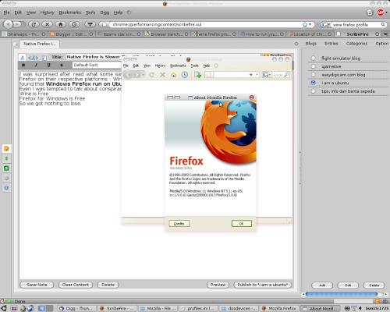The height and width of the screenshot is (312, 390).
Task: Click search magnifier next to wine firefox profile
Action: click(x=383, y=24)
